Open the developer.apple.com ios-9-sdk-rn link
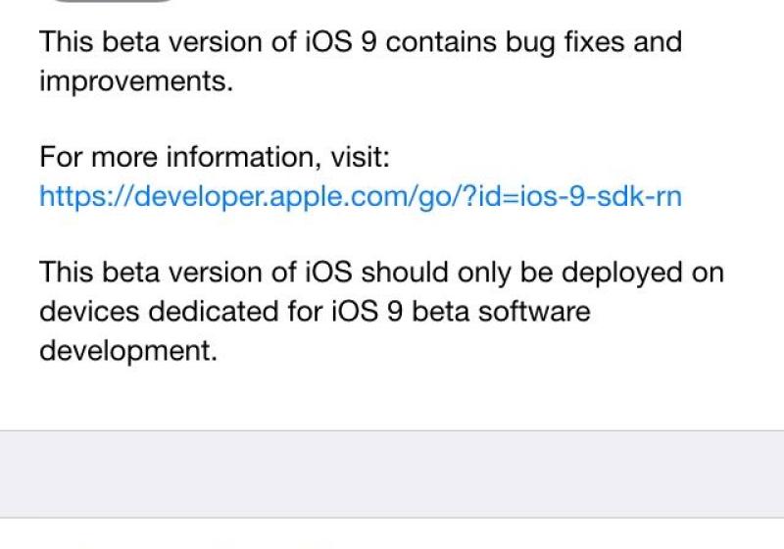 [361, 196]
